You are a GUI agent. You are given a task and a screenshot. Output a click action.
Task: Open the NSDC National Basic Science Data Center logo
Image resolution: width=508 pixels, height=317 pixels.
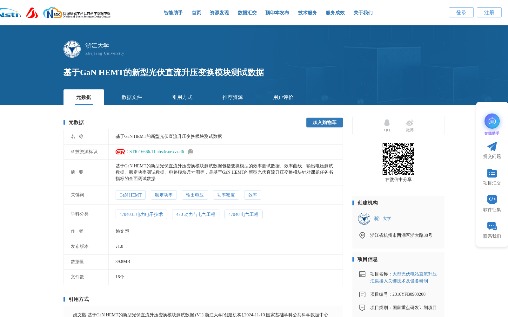(x=77, y=13)
